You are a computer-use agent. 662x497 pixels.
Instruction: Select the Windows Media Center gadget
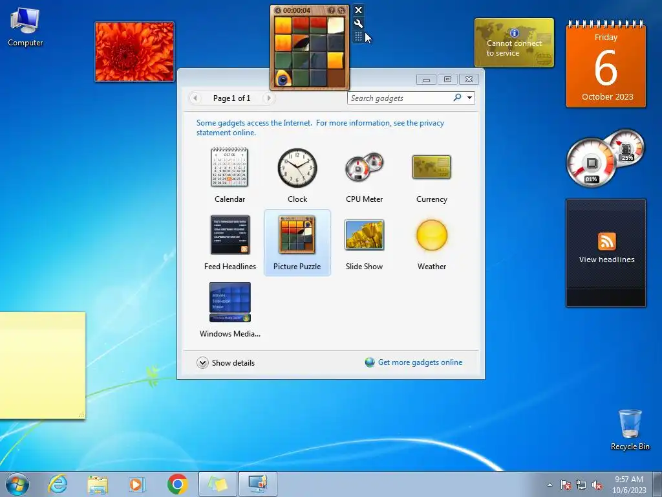230,310
